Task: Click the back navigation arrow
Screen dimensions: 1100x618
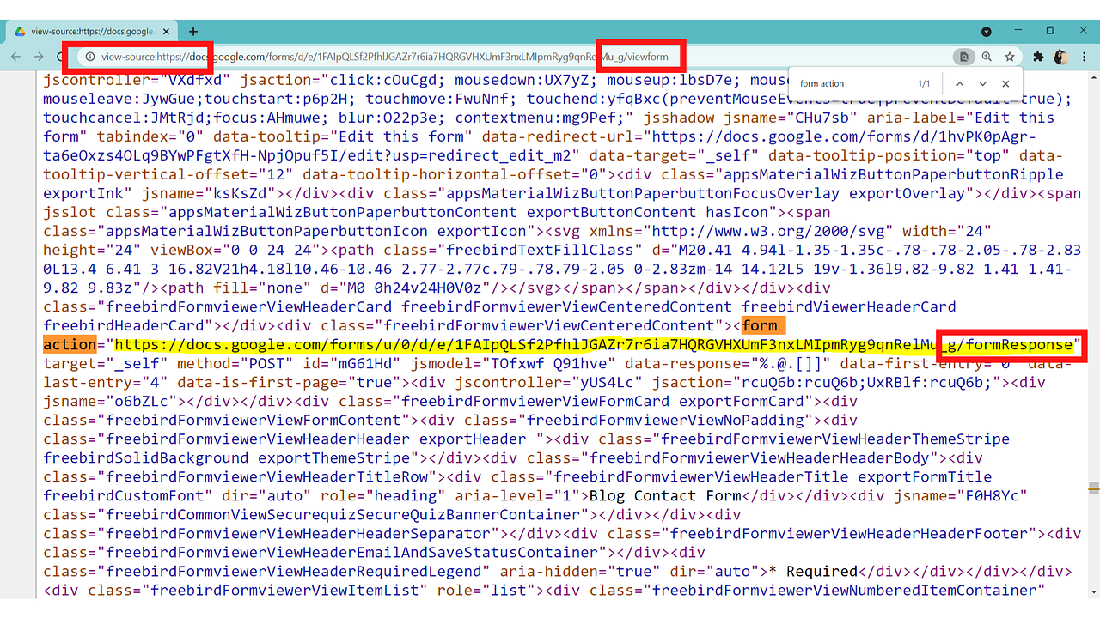Action: click(15, 55)
